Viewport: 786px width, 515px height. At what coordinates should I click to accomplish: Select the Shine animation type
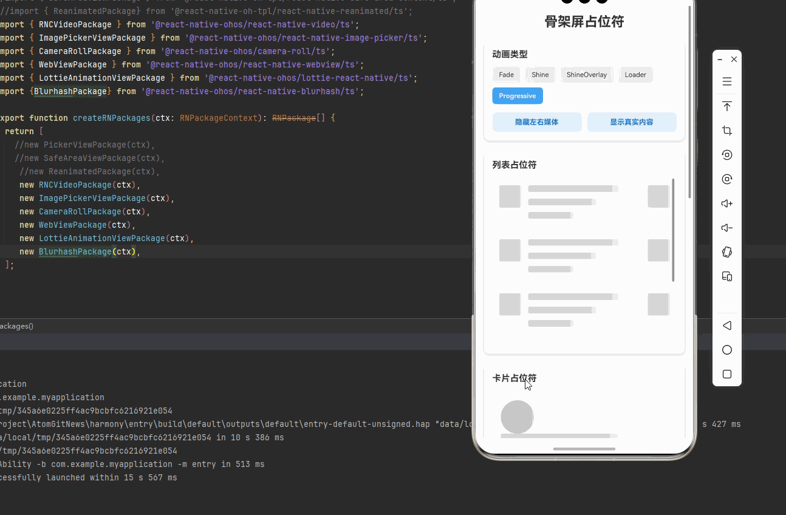(x=540, y=75)
